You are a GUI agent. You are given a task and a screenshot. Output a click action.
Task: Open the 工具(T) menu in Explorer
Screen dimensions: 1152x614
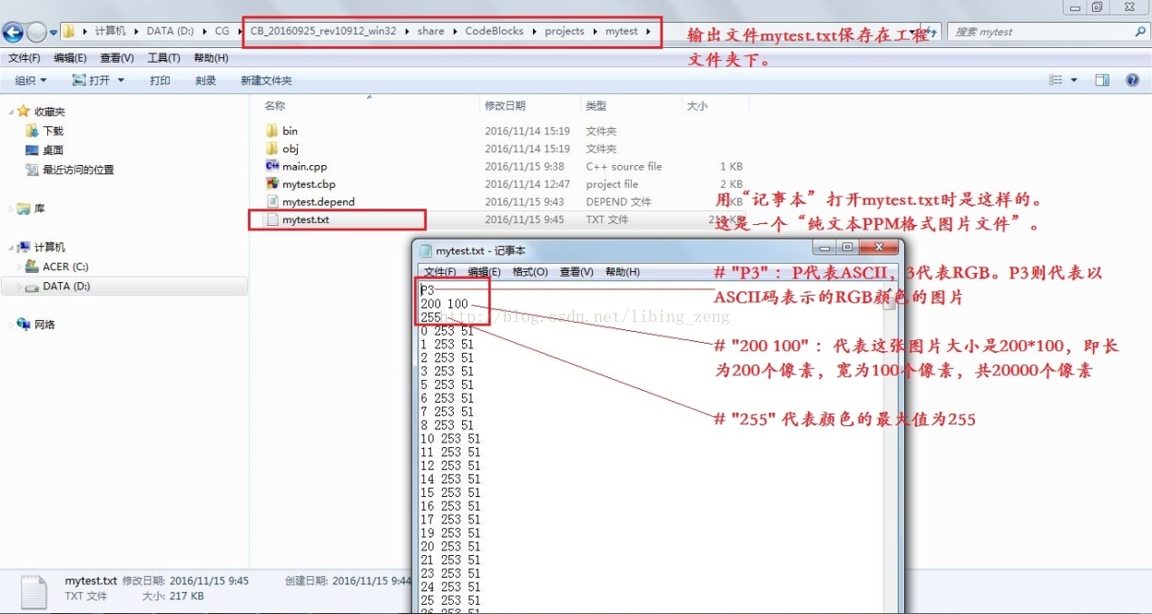164,58
